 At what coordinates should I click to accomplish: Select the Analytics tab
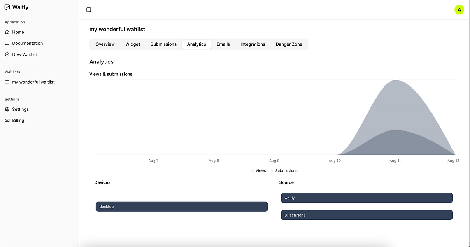tap(197, 44)
